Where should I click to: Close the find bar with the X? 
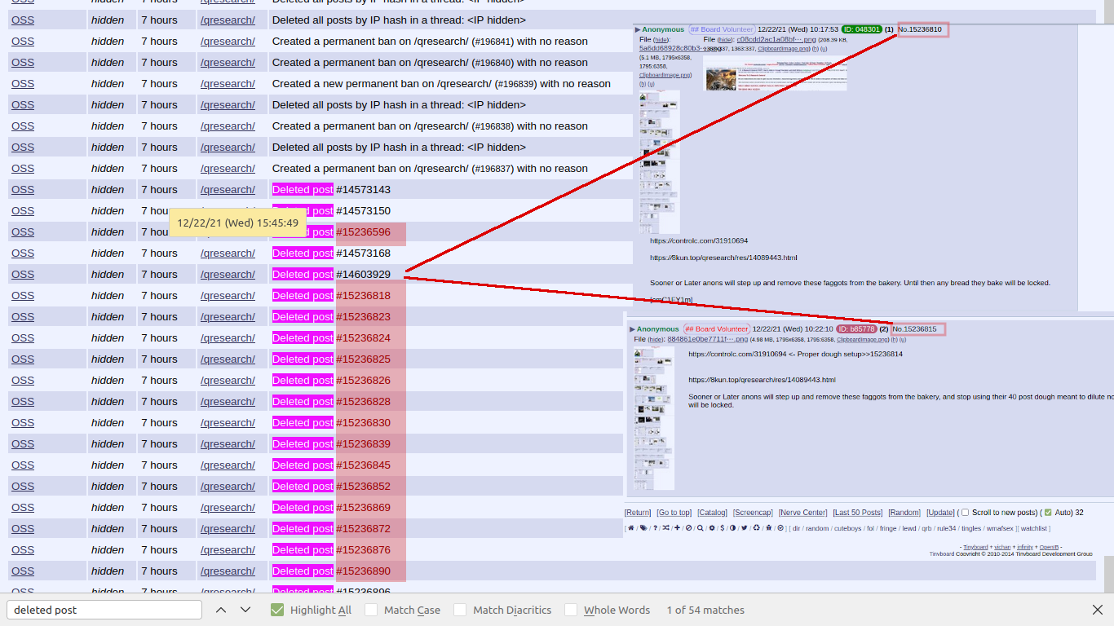point(1098,610)
